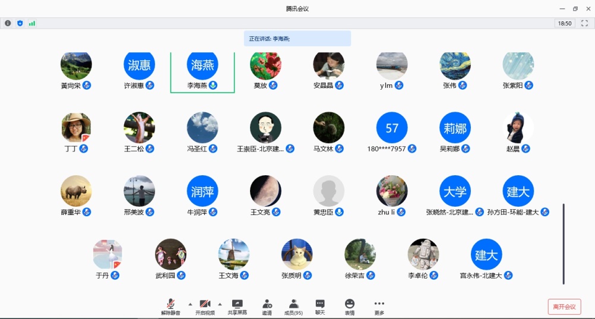Enter full screen mode via top-right icon
595x319 pixels.
tap(584, 23)
